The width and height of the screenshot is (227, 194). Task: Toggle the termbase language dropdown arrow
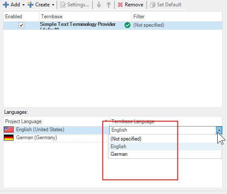click(x=219, y=130)
